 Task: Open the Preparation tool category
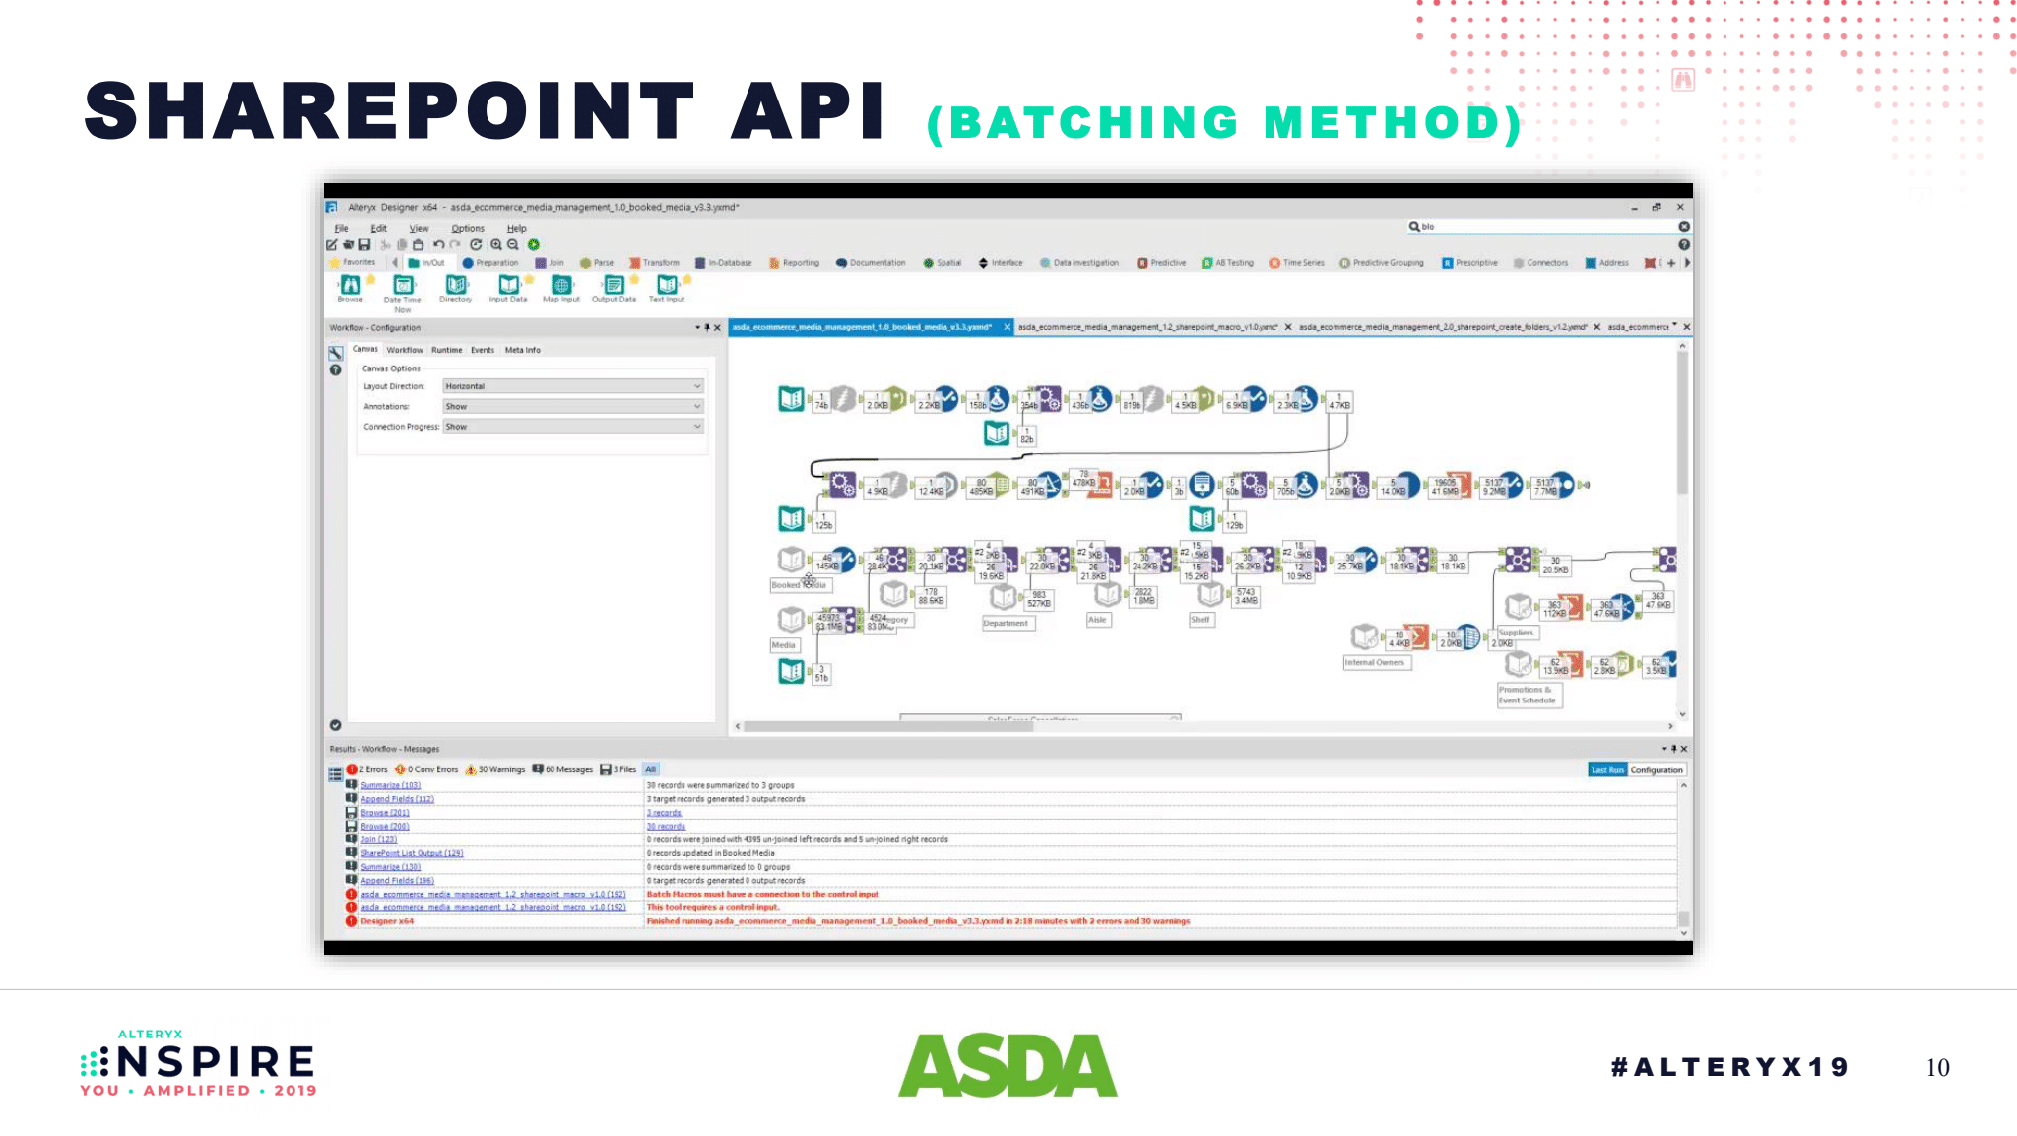pyautogui.click(x=490, y=263)
